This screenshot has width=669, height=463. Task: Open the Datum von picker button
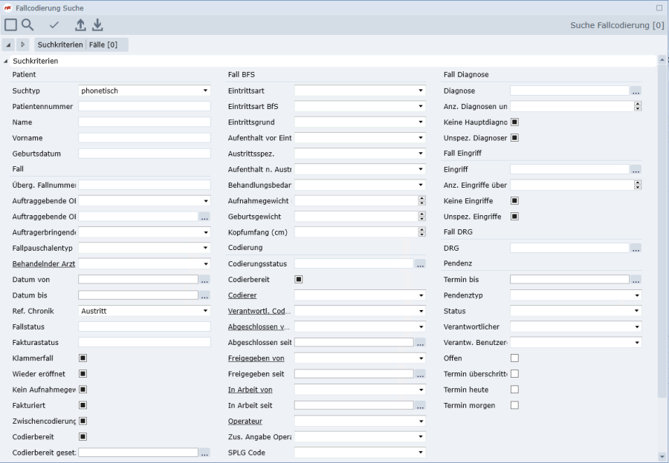pos(204,280)
